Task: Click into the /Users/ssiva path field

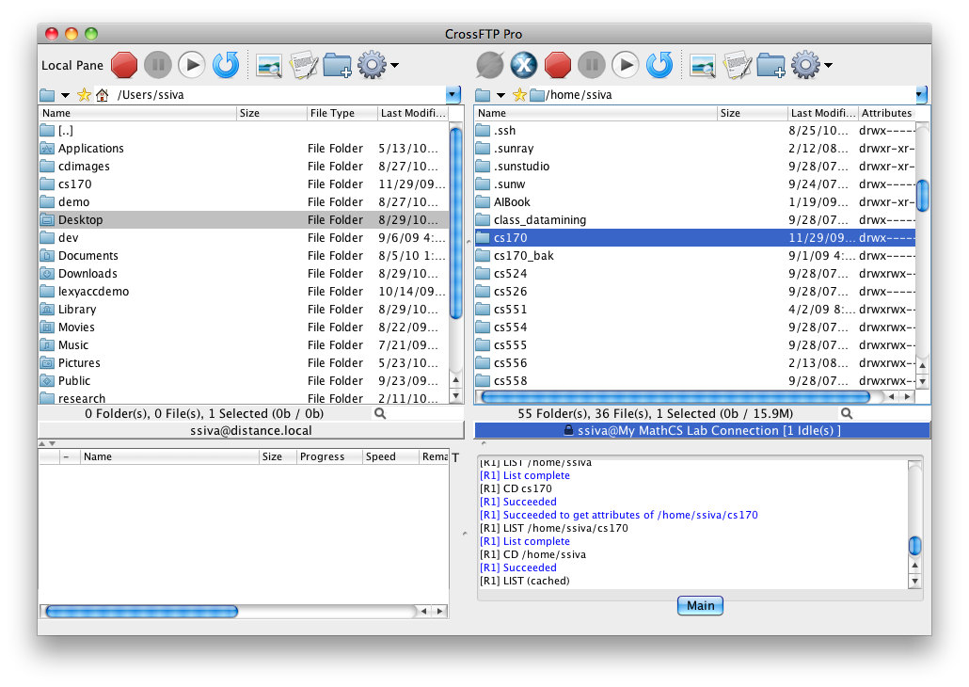Action: (280, 95)
